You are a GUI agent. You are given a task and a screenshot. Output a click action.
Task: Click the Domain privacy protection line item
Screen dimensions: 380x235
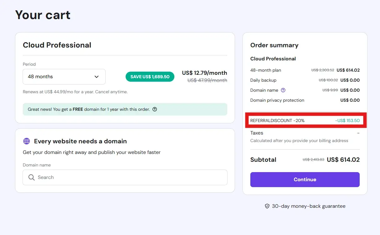pos(277,100)
